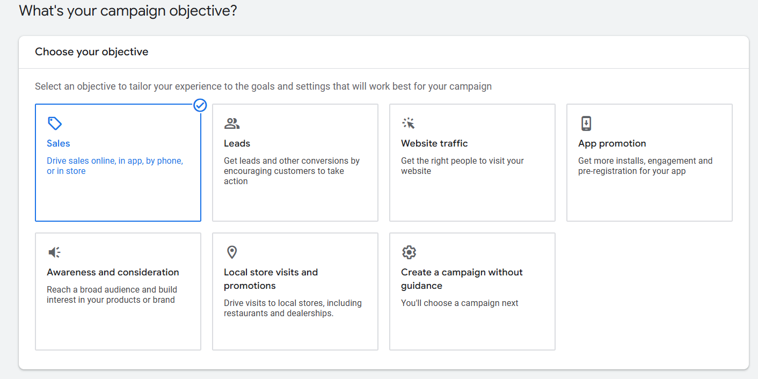Click the Sales title text
Screen dimensions: 758x379
pos(59,143)
